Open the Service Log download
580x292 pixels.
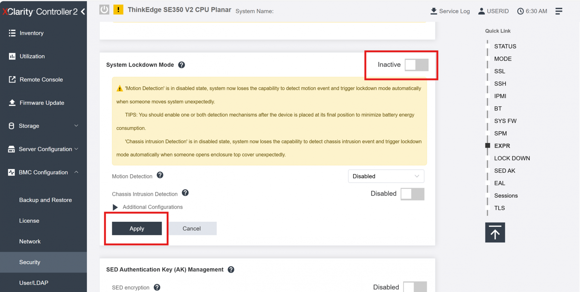[450, 11]
